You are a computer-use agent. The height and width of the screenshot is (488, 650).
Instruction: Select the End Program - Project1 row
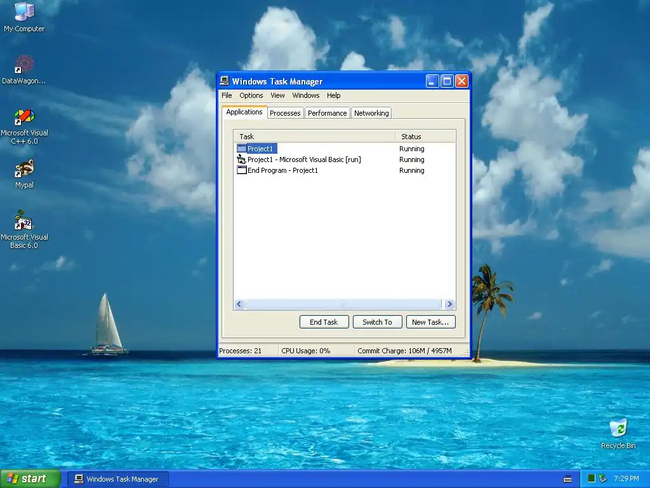pos(345,170)
